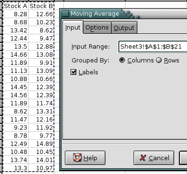The width and height of the screenshot is (187, 174).
Task: Toggle the Labels checkbox
Action: tap(73, 72)
